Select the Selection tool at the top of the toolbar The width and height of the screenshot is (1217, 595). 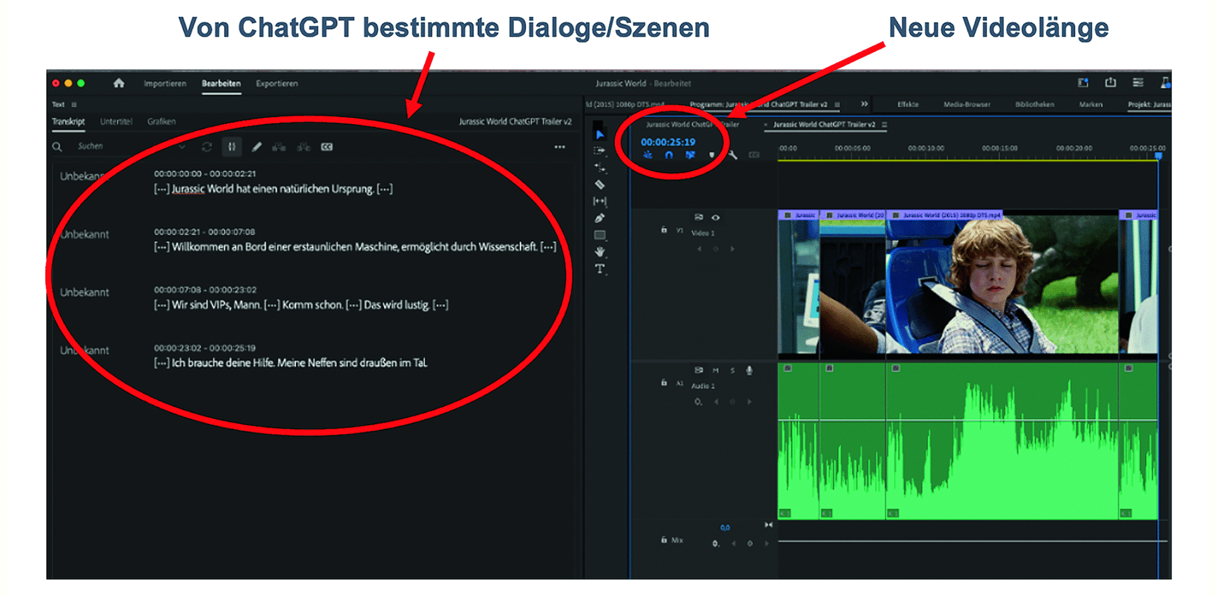point(600,134)
